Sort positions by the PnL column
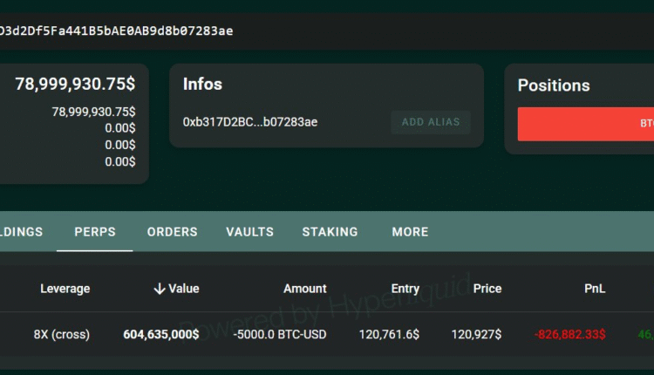This screenshot has width=654, height=375. tap(595, 289)
